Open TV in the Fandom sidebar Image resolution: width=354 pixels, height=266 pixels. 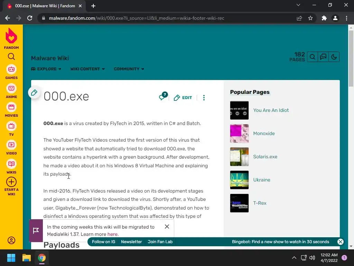tap(11, 129)
